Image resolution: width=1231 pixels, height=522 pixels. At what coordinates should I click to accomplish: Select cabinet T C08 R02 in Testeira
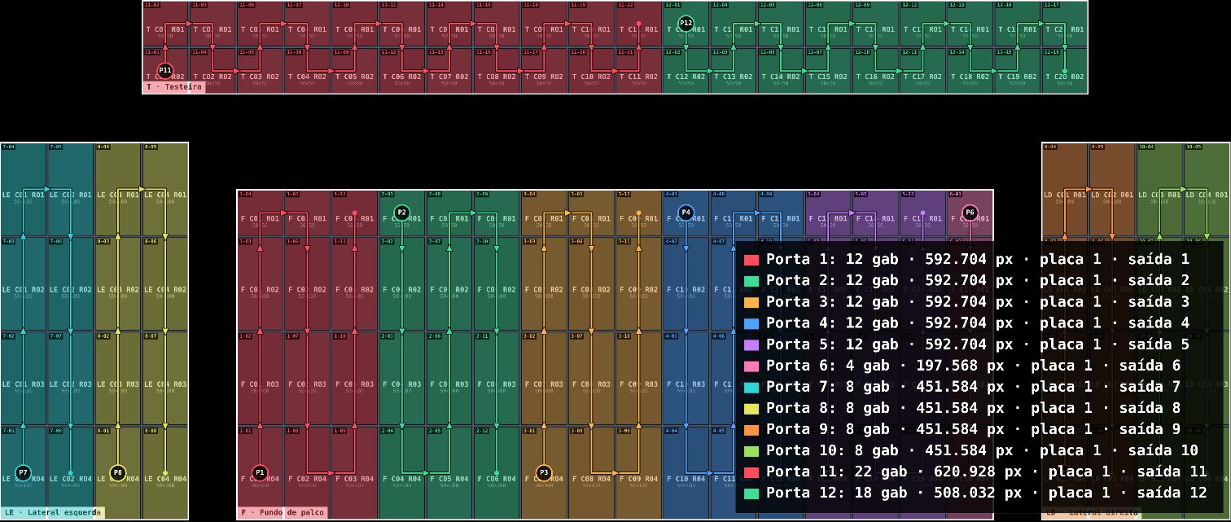tap(496, 71)
